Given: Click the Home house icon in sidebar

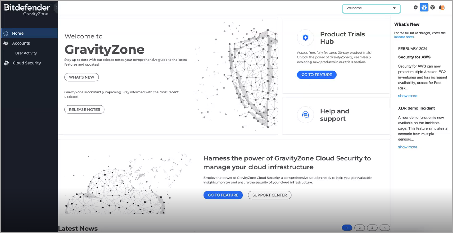Looking at the screenshot, I should (x=6, y=33).
